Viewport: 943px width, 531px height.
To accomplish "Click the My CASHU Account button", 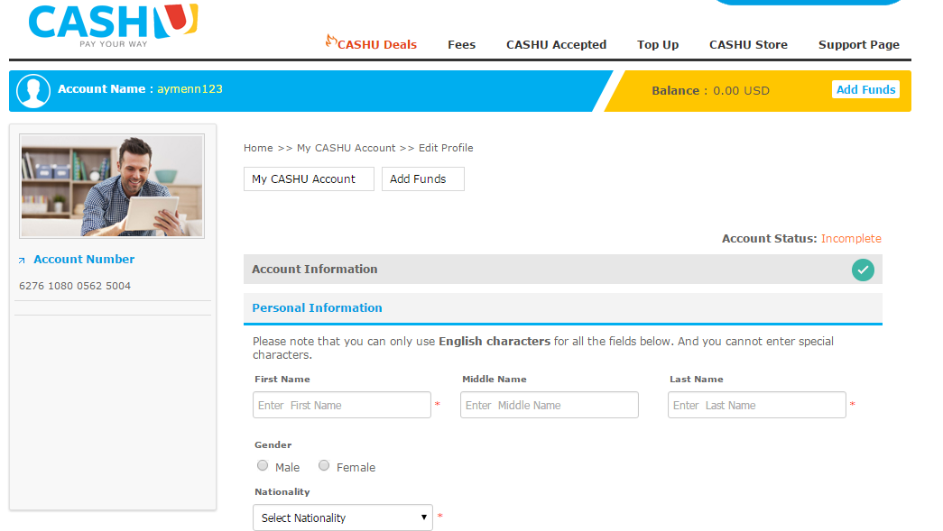I will 309,179.
